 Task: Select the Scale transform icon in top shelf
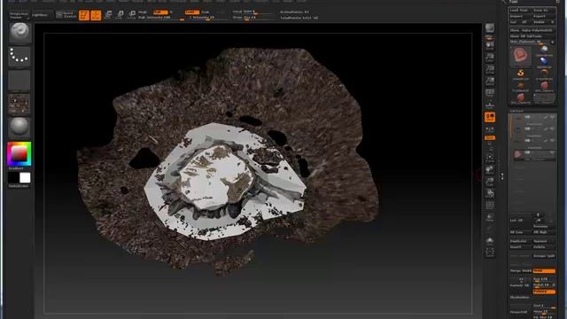tap(120, 15)
